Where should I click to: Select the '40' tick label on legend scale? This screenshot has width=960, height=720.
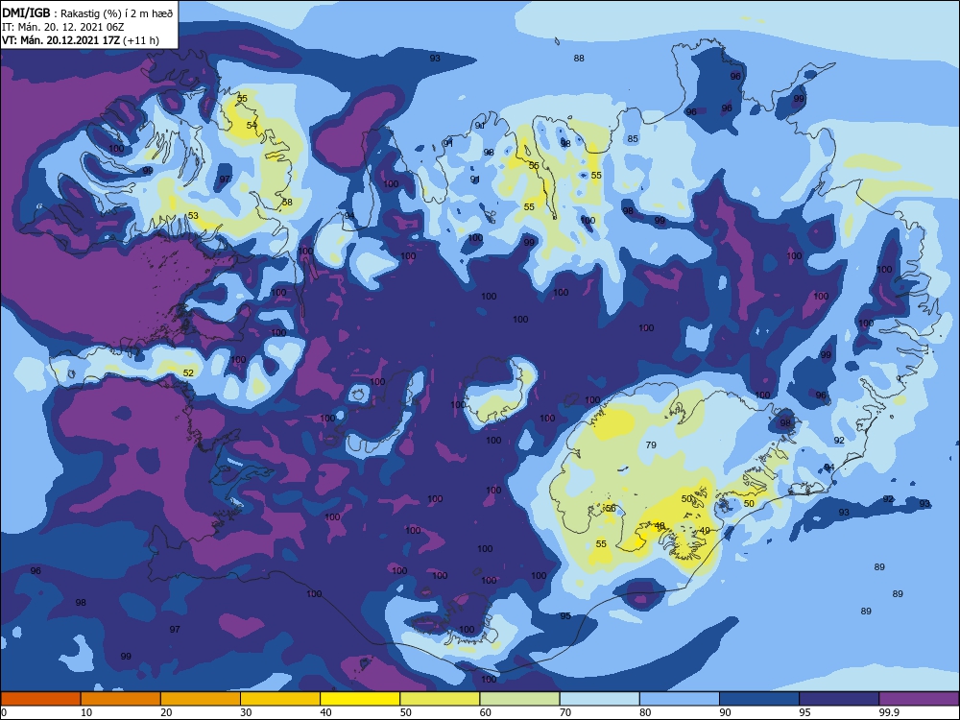pos(325,712)
